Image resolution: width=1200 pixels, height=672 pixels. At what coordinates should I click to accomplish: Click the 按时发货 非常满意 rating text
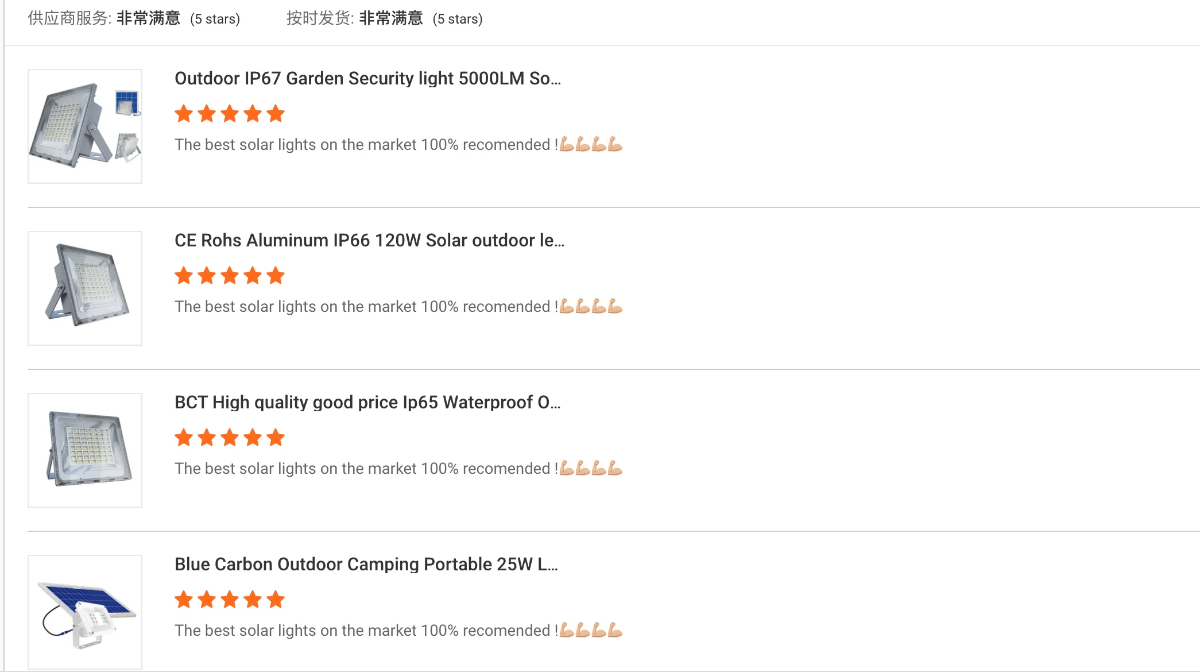tap(390, 18)
